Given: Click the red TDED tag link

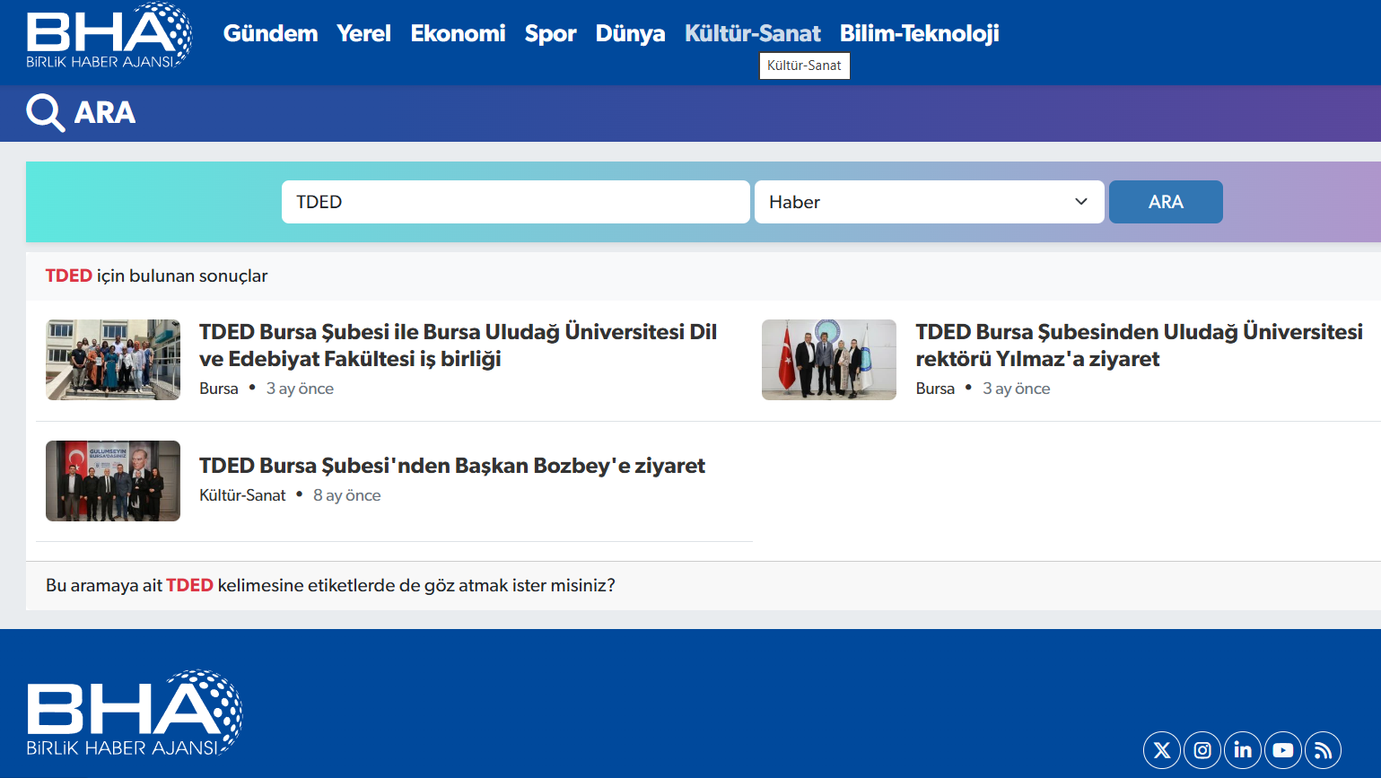Looking at the screenshot, I should pyautogui.click(x=189, y=586).
